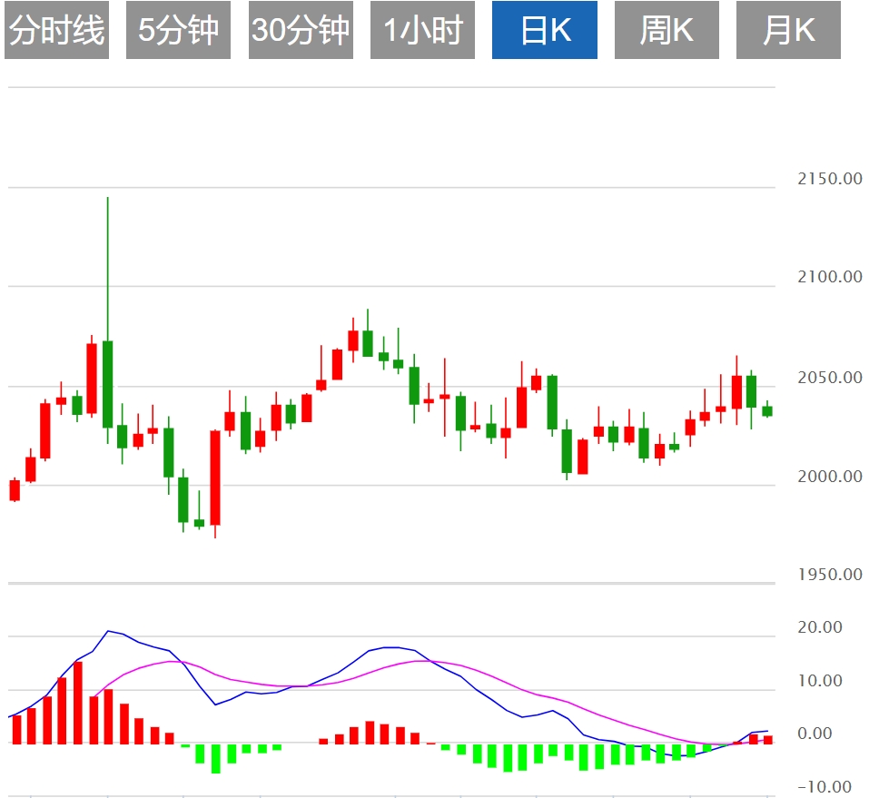Open the 1小时 interval tab
The width and height of the screenshot is (869, 798).
(x=423, y=30)
